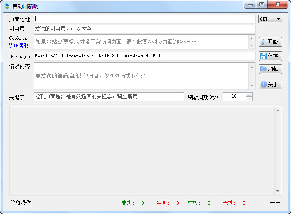The width and height of the screenshot is (291, 214).
Task: Click the Cookies box scroll up arrow
Action: 252,39
